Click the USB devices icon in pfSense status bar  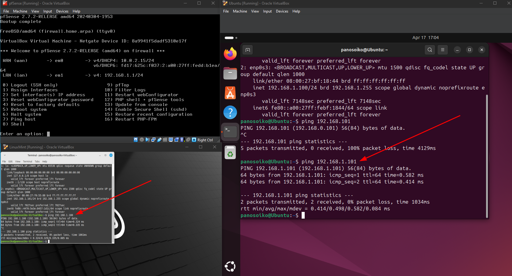159,140
